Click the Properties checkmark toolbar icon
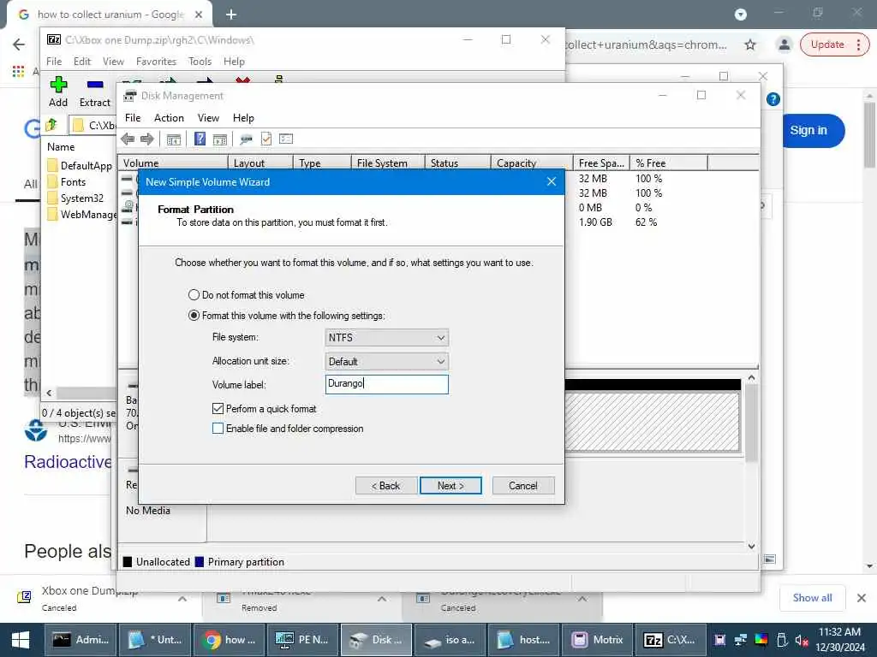877x657 pixels. [266, 139]
